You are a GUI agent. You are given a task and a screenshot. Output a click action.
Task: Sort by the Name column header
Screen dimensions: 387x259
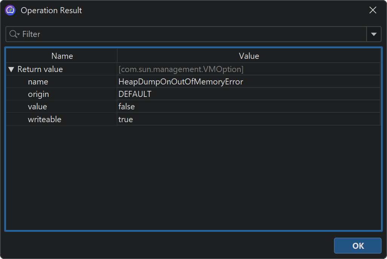62,56
